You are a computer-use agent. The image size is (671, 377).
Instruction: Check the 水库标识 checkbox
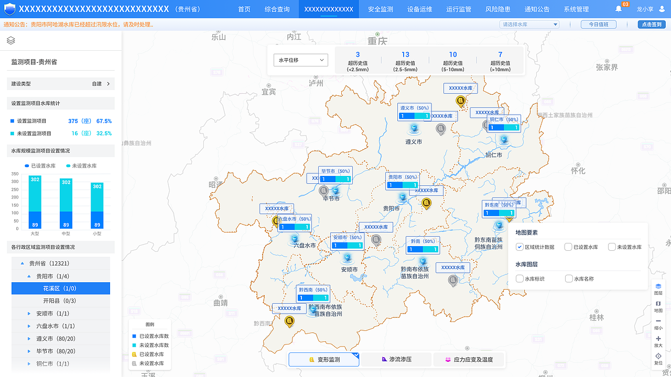click(x=520, y=279)
